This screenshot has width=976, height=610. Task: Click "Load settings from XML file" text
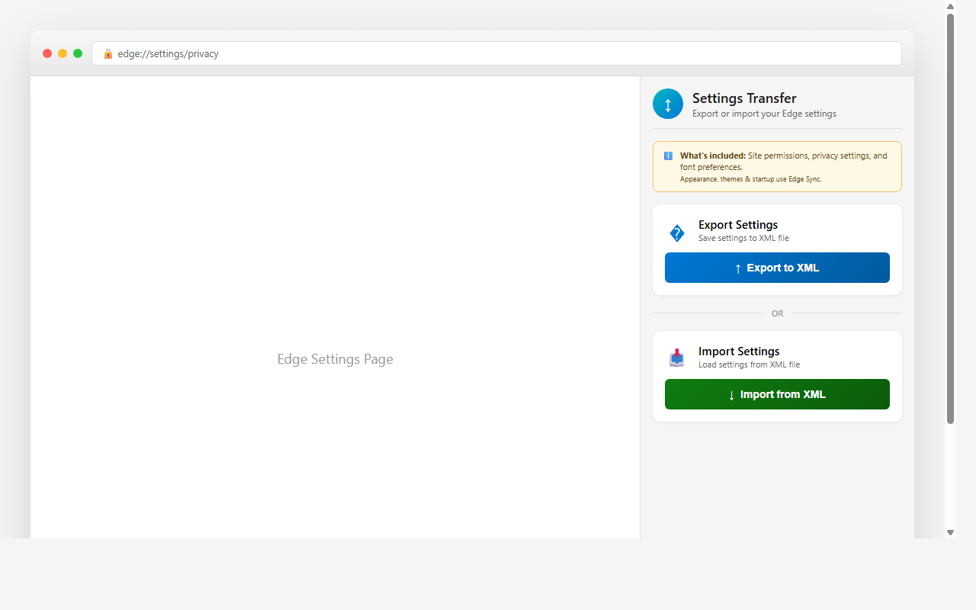(x=749, y=364)
